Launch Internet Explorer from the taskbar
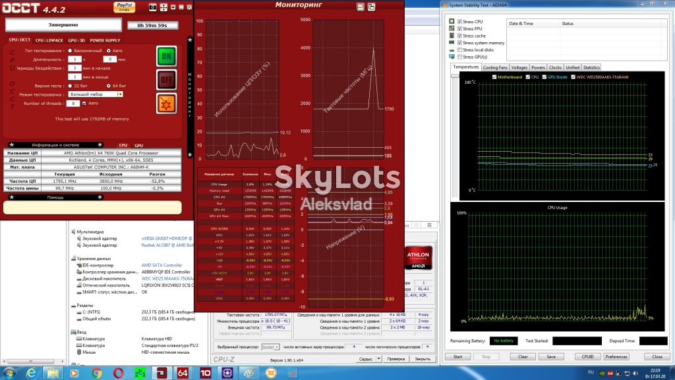 31,373
